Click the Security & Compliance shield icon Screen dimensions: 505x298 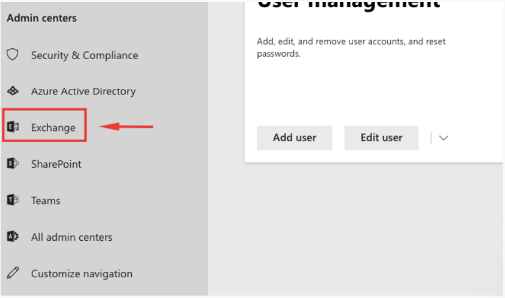coord(13,55)
